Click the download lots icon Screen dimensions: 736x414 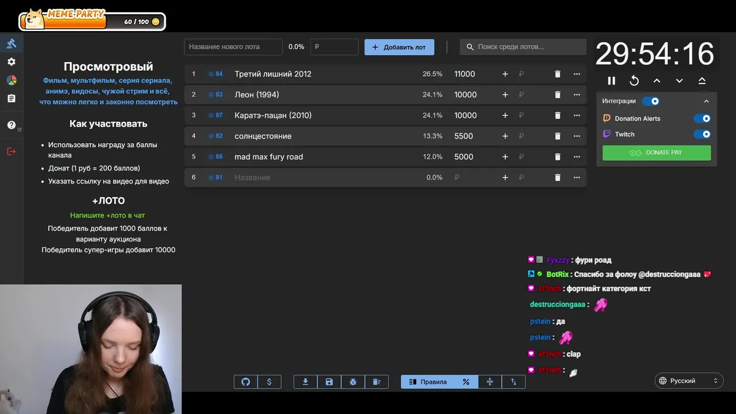pos(305,382)
